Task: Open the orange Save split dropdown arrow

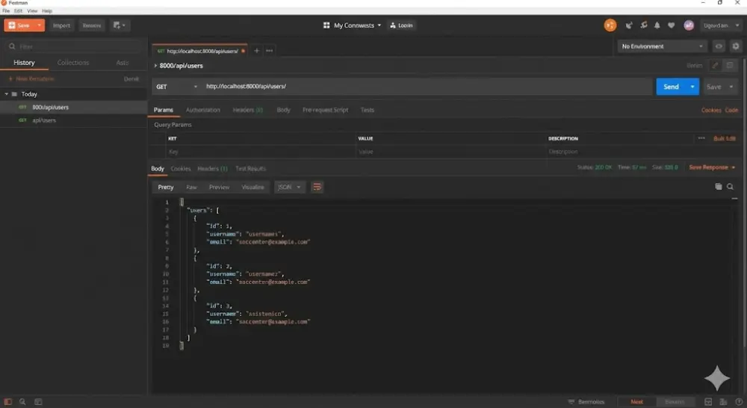Action: point(39,25)
